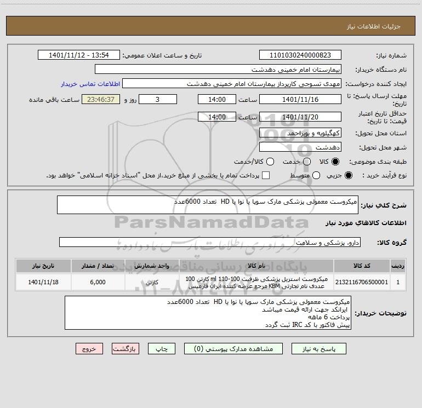Click the مشاهده مدارک پیوستی (0) button
Screen dimensions: 422x408
pos(233,349)
